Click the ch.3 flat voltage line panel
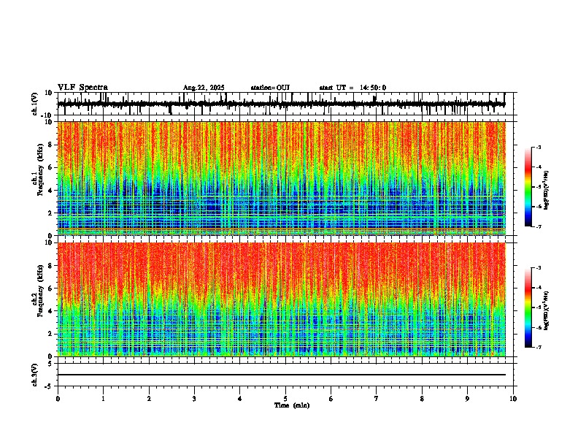578x447 pixels. [285, 375]
